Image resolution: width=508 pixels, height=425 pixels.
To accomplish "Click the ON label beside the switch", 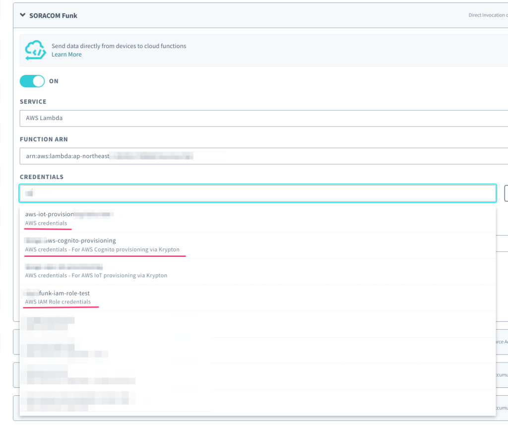I will [x=54, y=81].
